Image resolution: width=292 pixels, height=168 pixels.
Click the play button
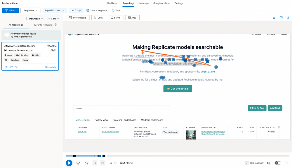pyautogui.click(x=69, y=163)
